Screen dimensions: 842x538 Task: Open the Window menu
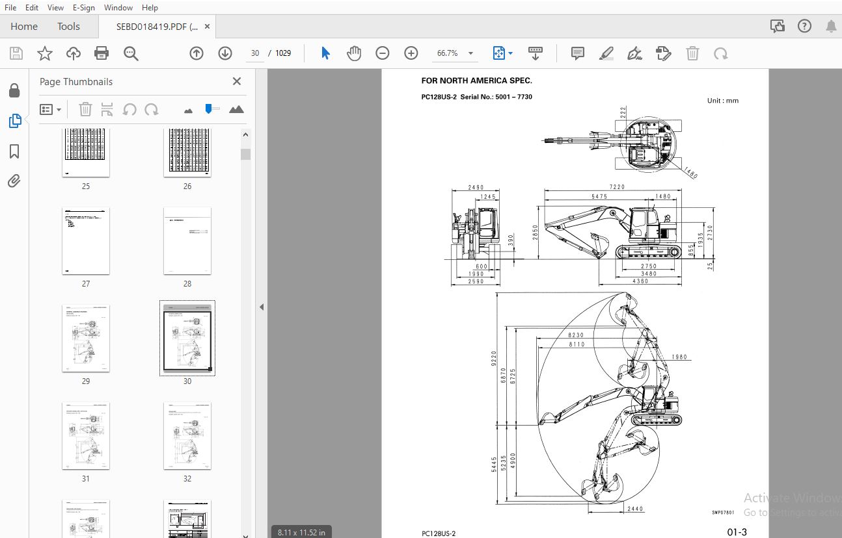pyautogui.click(x=118, y=7)
